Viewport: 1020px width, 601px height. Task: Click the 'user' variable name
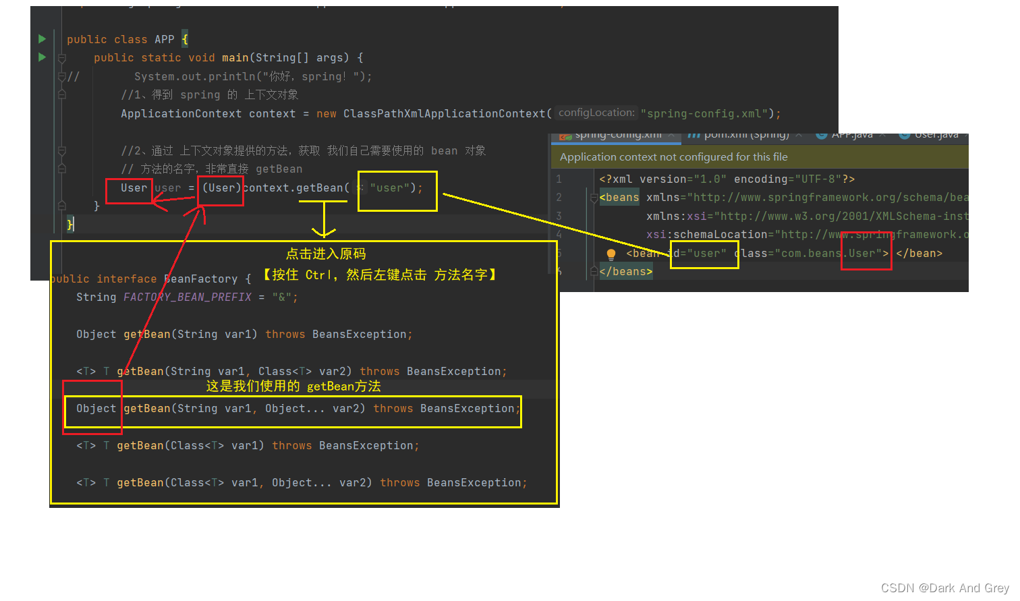click(168, 188)
